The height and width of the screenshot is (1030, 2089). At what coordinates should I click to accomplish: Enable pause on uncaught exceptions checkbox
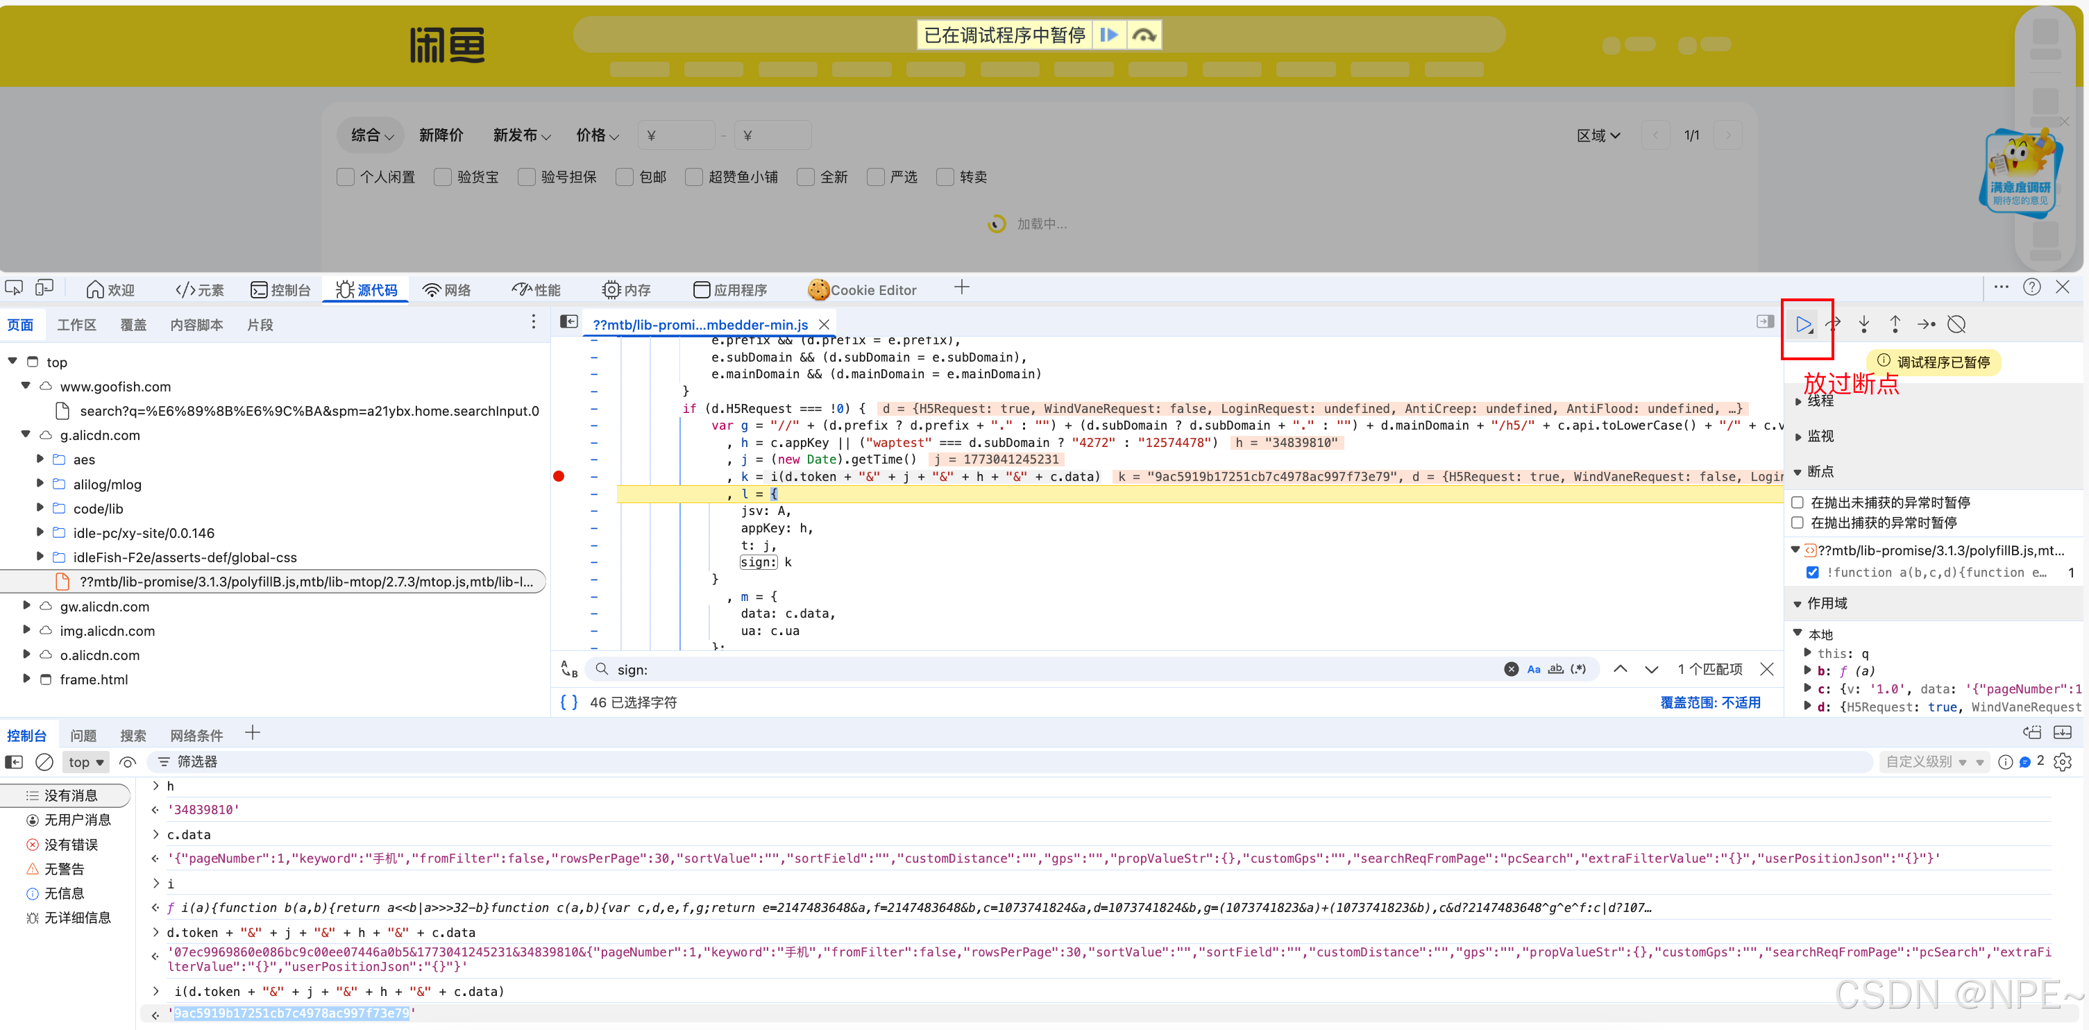tap(1797, 503)
